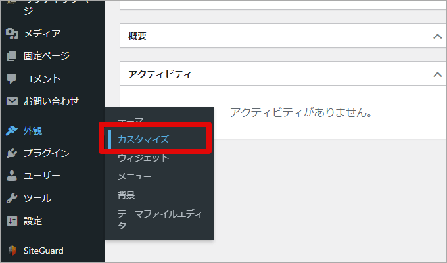Select the 外観 paintbrush icon
The image size is (447, 263).
12,131
